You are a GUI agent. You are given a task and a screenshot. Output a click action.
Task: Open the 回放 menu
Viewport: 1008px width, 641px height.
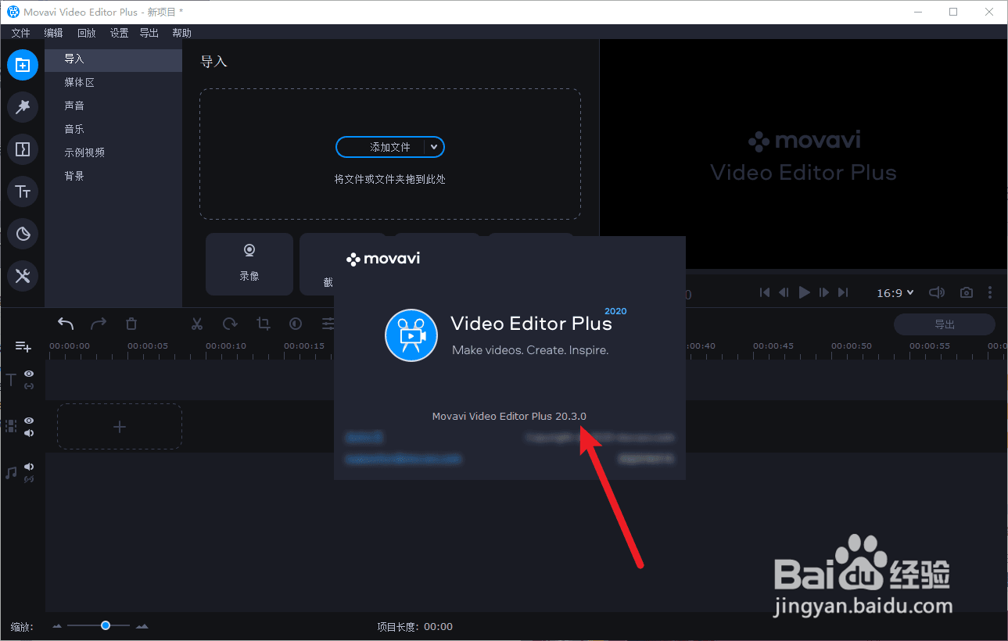(86, 33)
